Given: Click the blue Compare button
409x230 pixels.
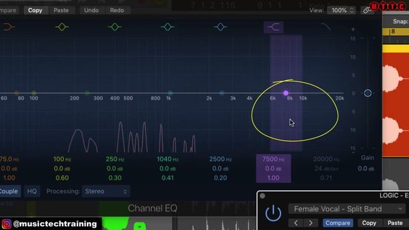Looking at the screenshot, I should (338, 223).
